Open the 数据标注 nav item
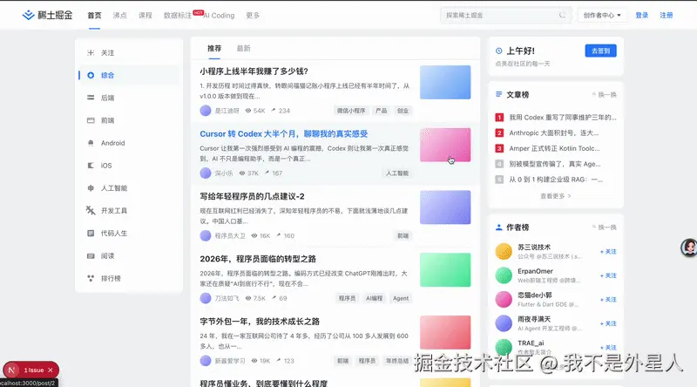The height and width of the screenshot is (387, 697). [x=178, y=15]
